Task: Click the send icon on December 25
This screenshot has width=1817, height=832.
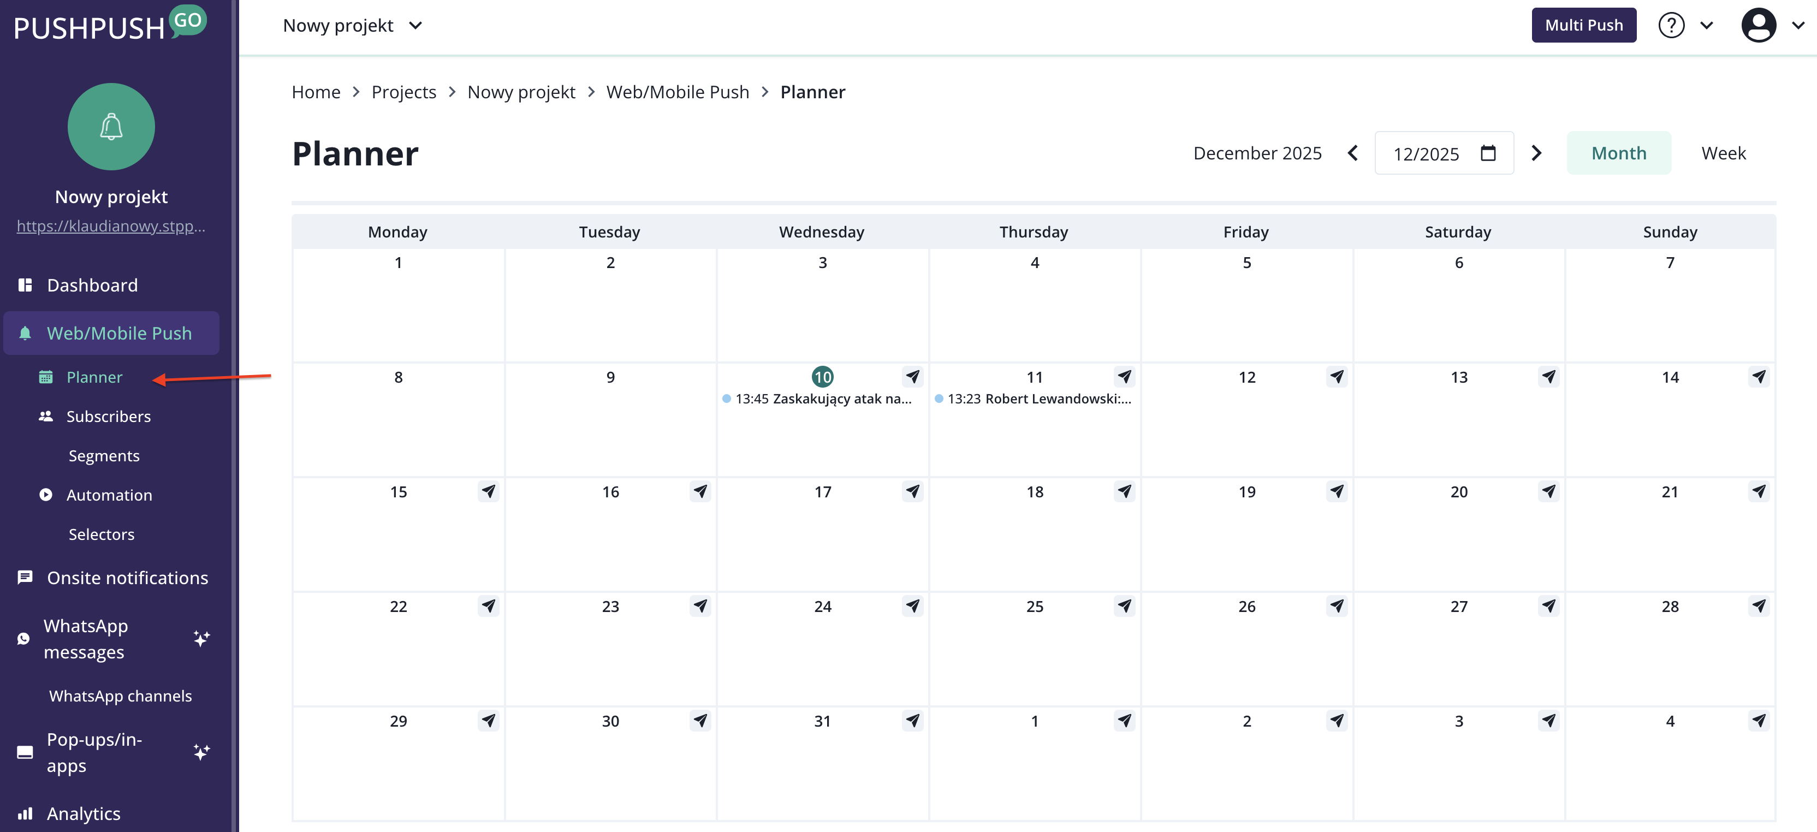Action: click(x=1124, y=605)
